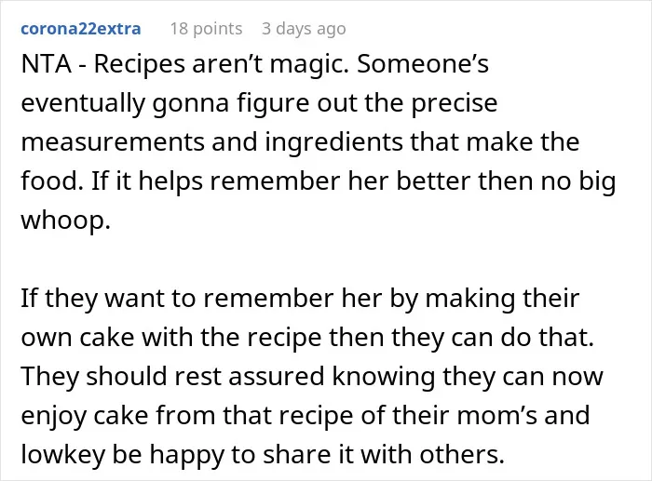Click the word 'precise' in the comment
Screen dimensions: 652x481
coord(455,103)
